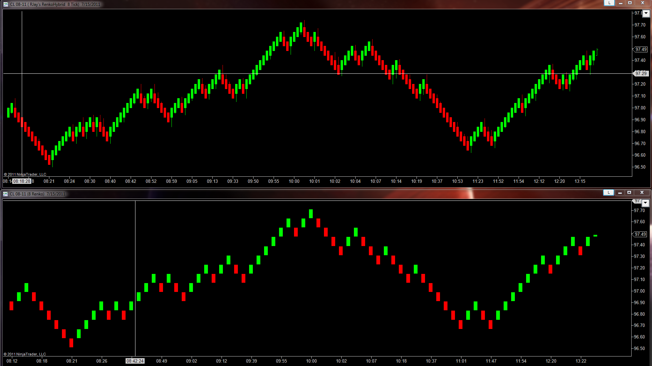The height and width of the screenshot is (366, 652).
Task: Toggle the L link button on the top chart
Action: coord(609,3)
